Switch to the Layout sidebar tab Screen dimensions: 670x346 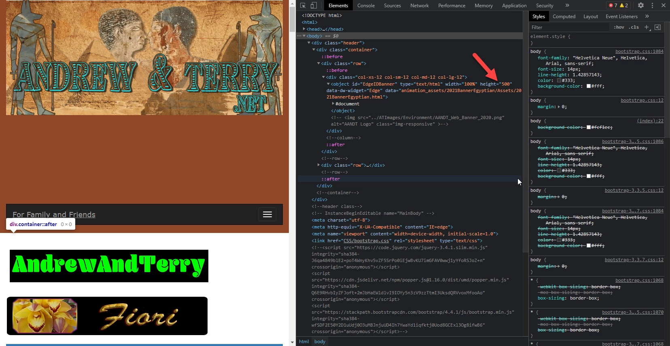click(x=591, y=16)
